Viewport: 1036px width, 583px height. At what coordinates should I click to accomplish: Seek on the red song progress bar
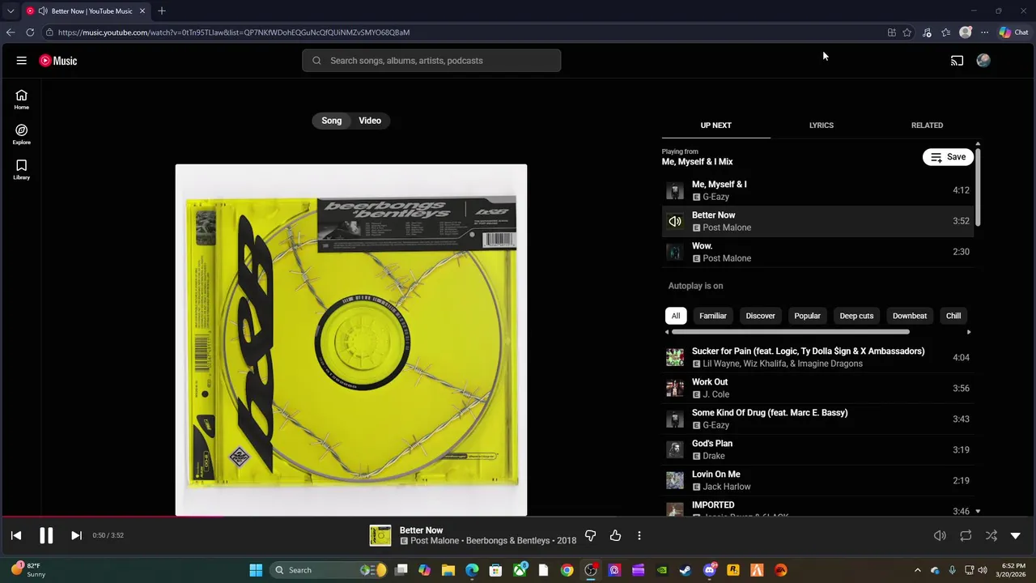pos(113,516)
